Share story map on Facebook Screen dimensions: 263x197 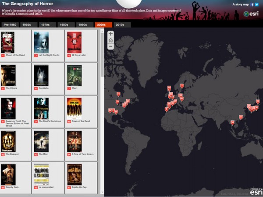252,4
